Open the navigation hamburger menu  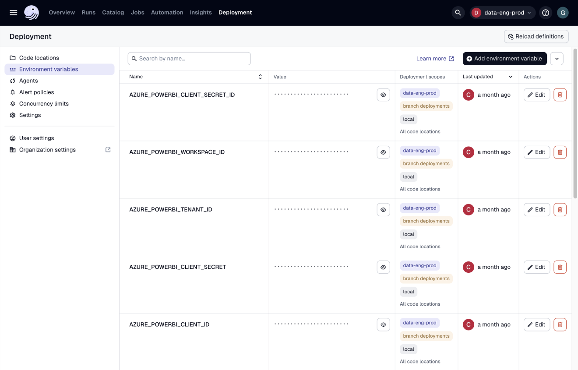pyautogui.click(x=13, y=12)
